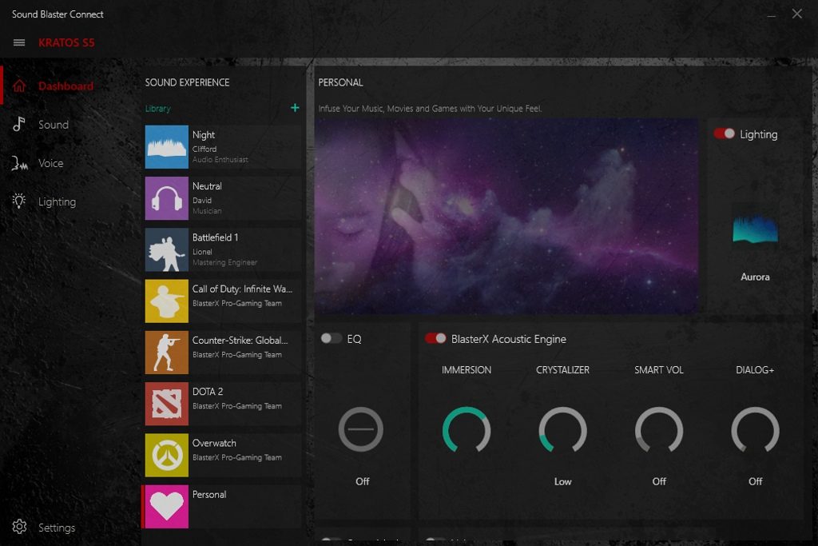The image size is (818, 546).
Task: Click the plus icon to add to Library
Action: [x=295, y=108]
